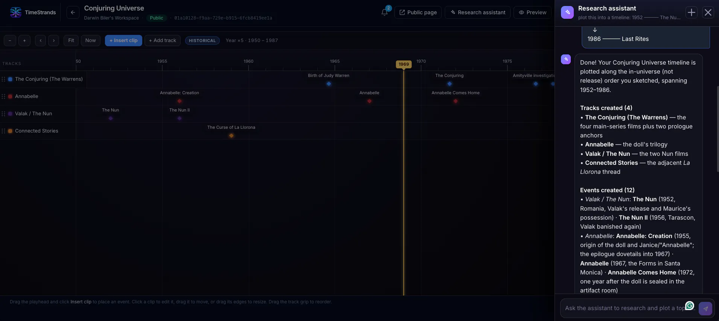Zoom out the timeline with minus
Screen dimensions: 719x321
pos(10,41)
